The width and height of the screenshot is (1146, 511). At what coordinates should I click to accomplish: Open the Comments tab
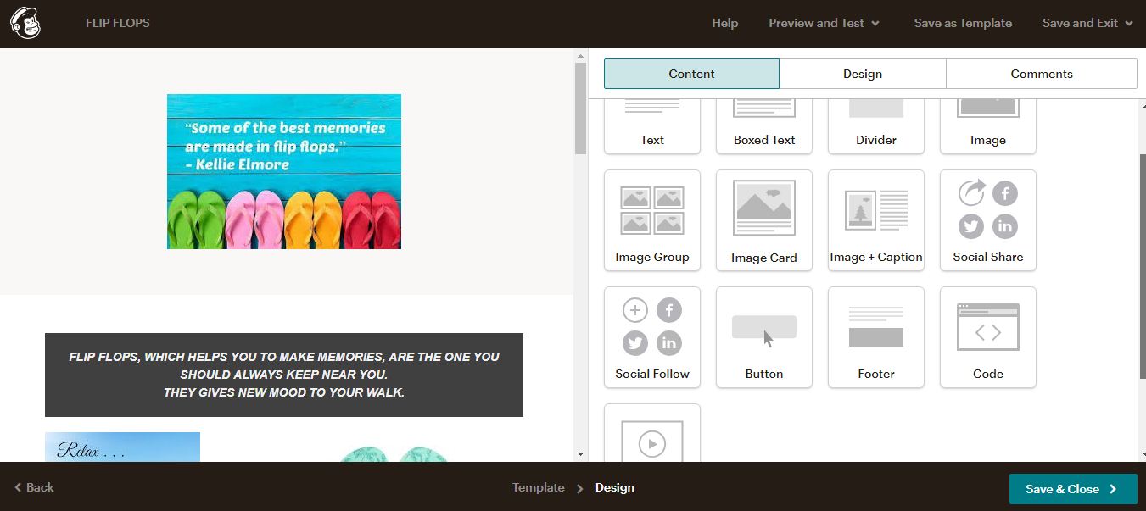[x=1042, y=74]
